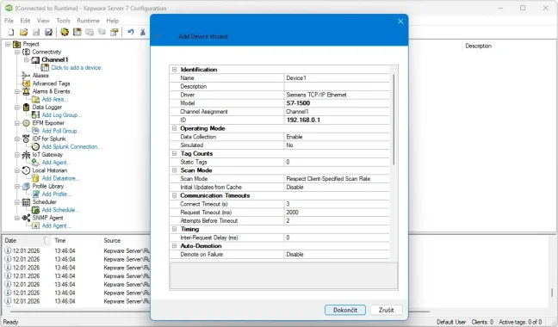Click the Aliases icon in the tree
The width and height of the screenshot is (558, 327).
point(26,76)
